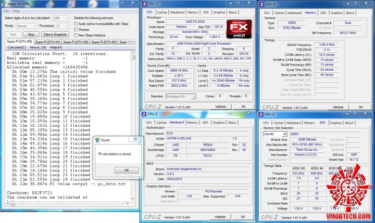Open the About...(A) menu
The image size is (375, 223).
38,47
